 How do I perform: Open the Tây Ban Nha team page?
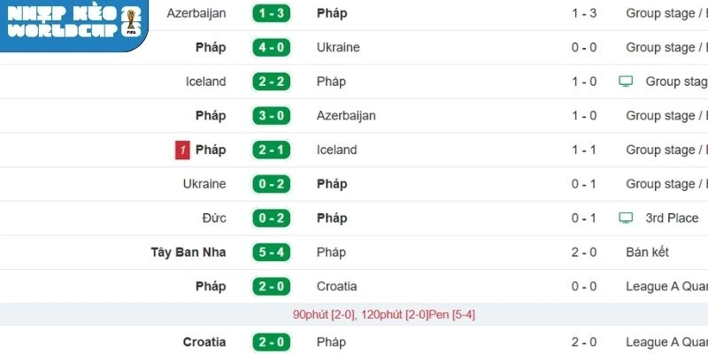pos(189,252)
